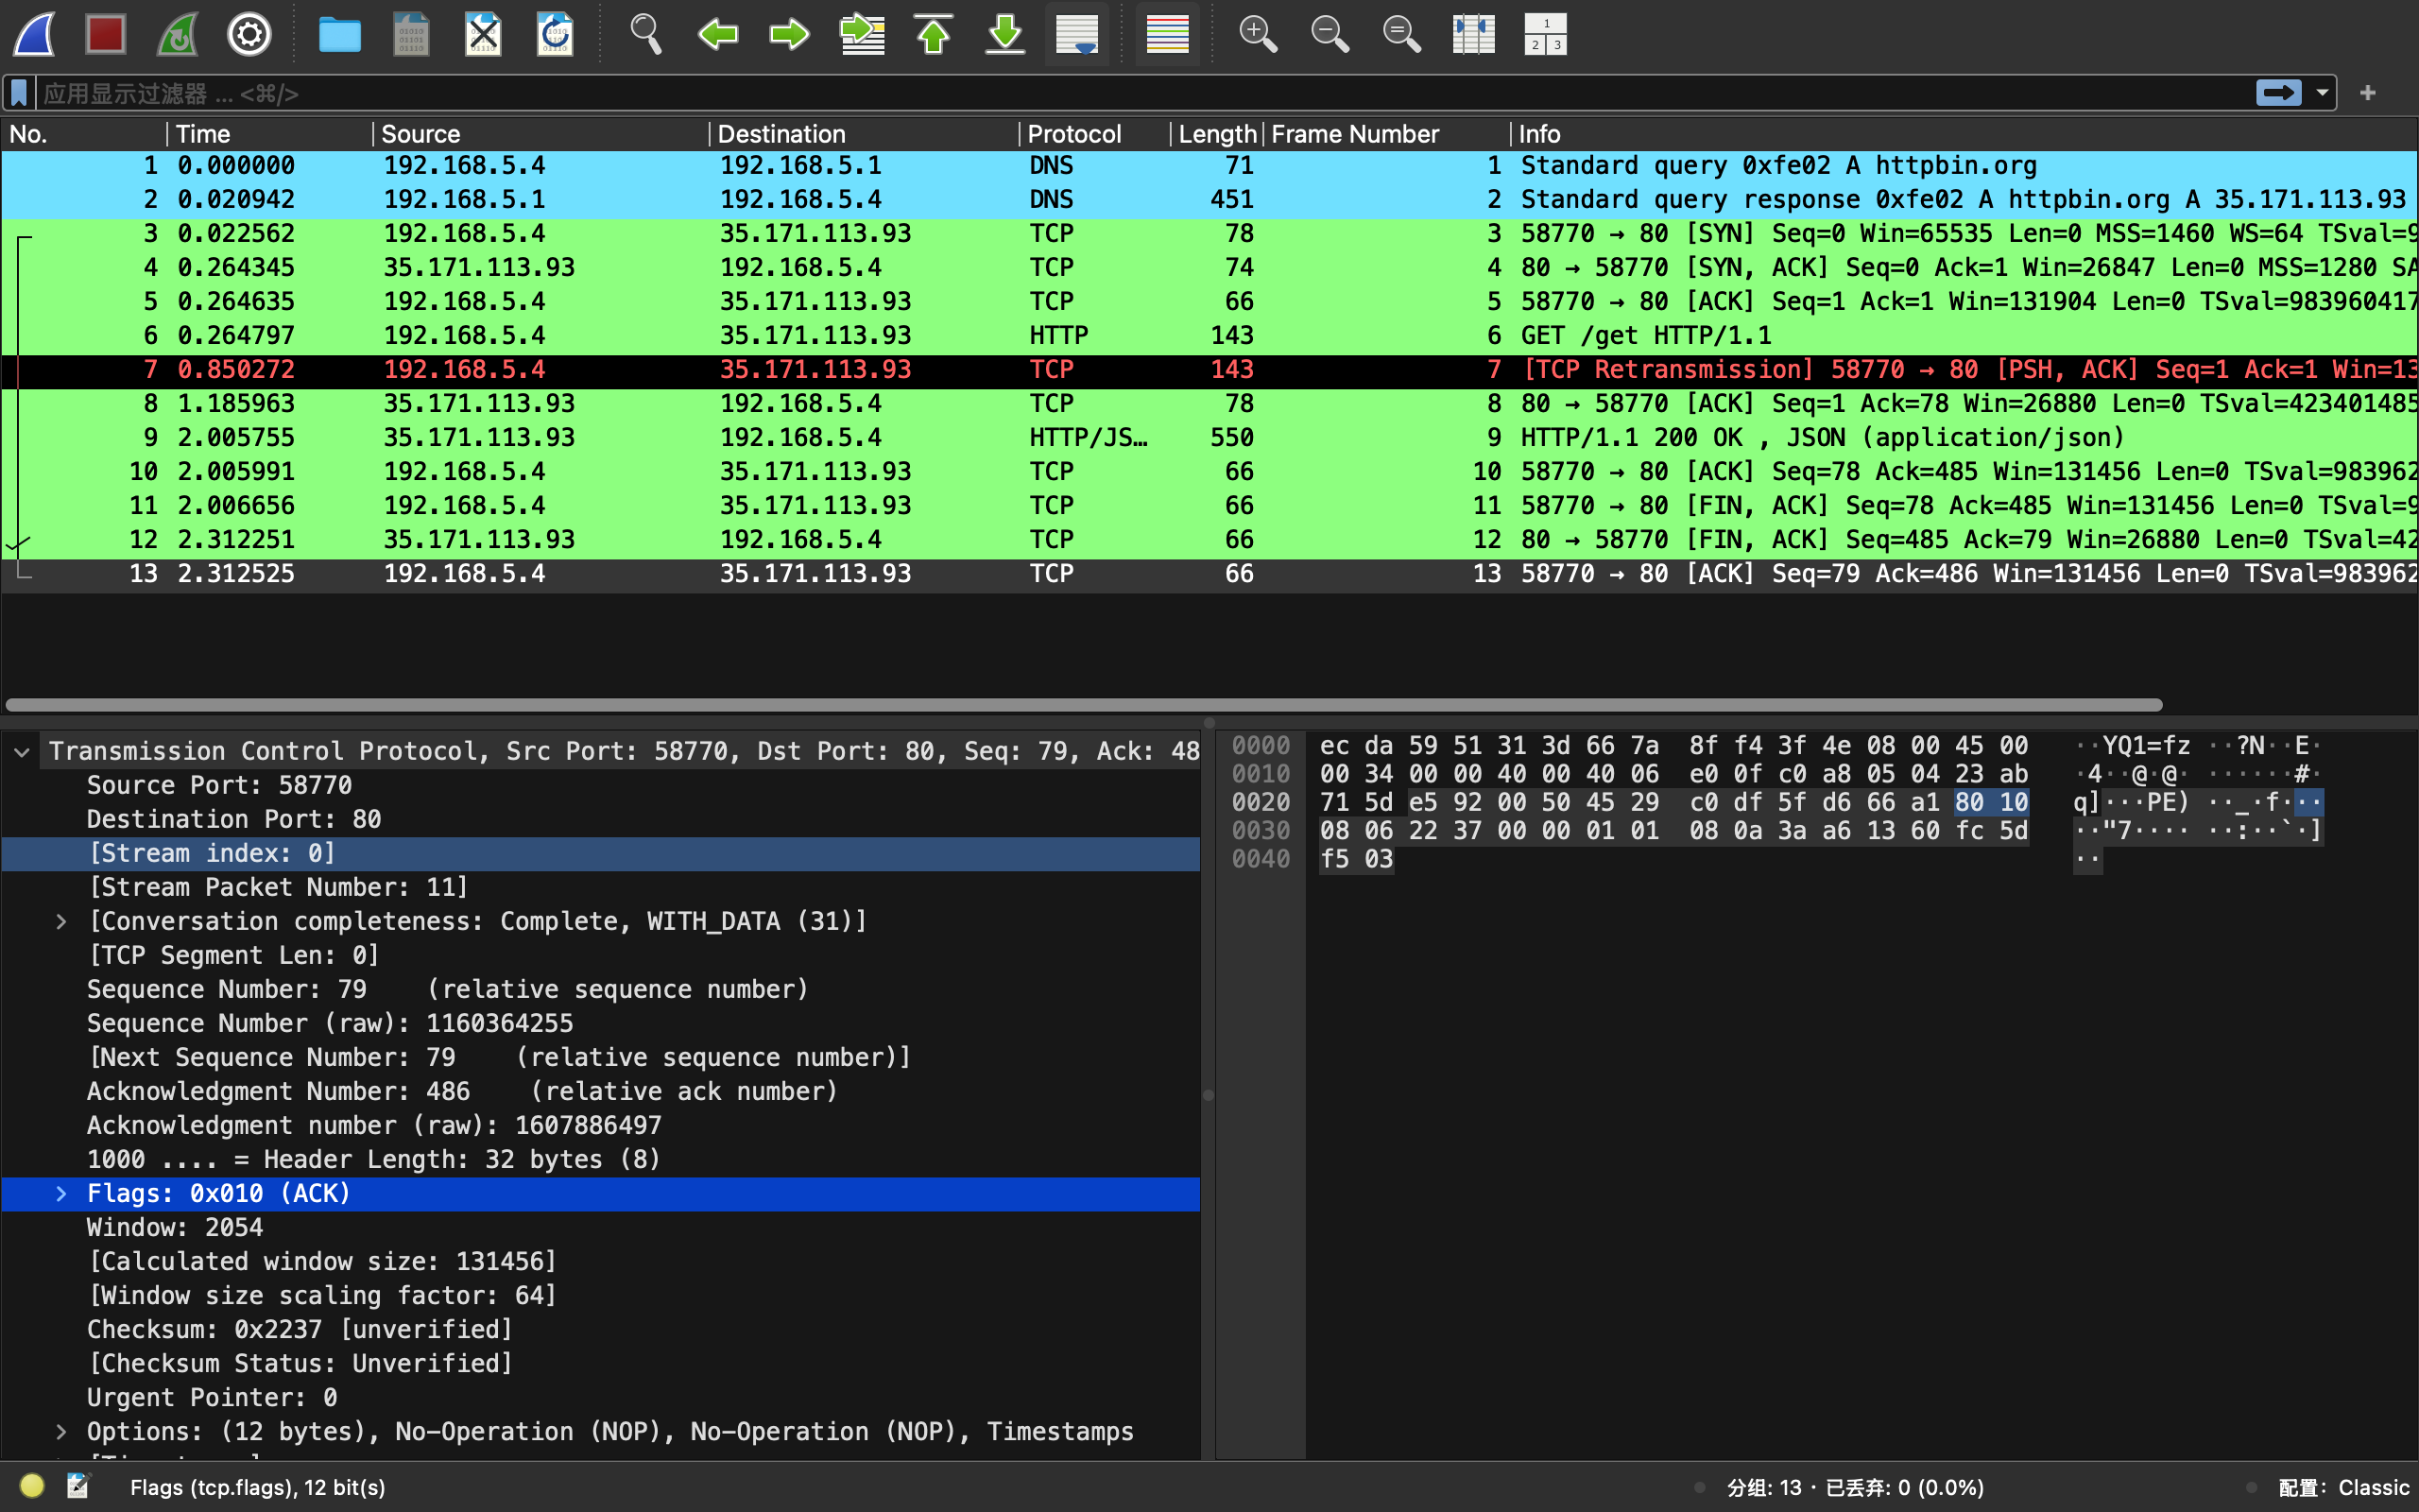
Task: Edit capture file properties status icon
Action: tap(78, 1486)
